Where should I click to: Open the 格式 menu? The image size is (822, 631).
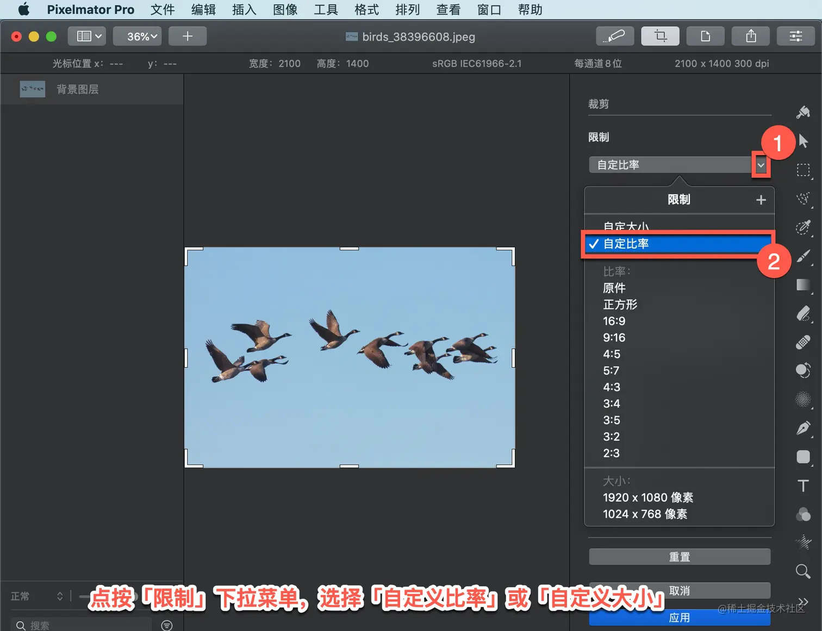[366, 9]
